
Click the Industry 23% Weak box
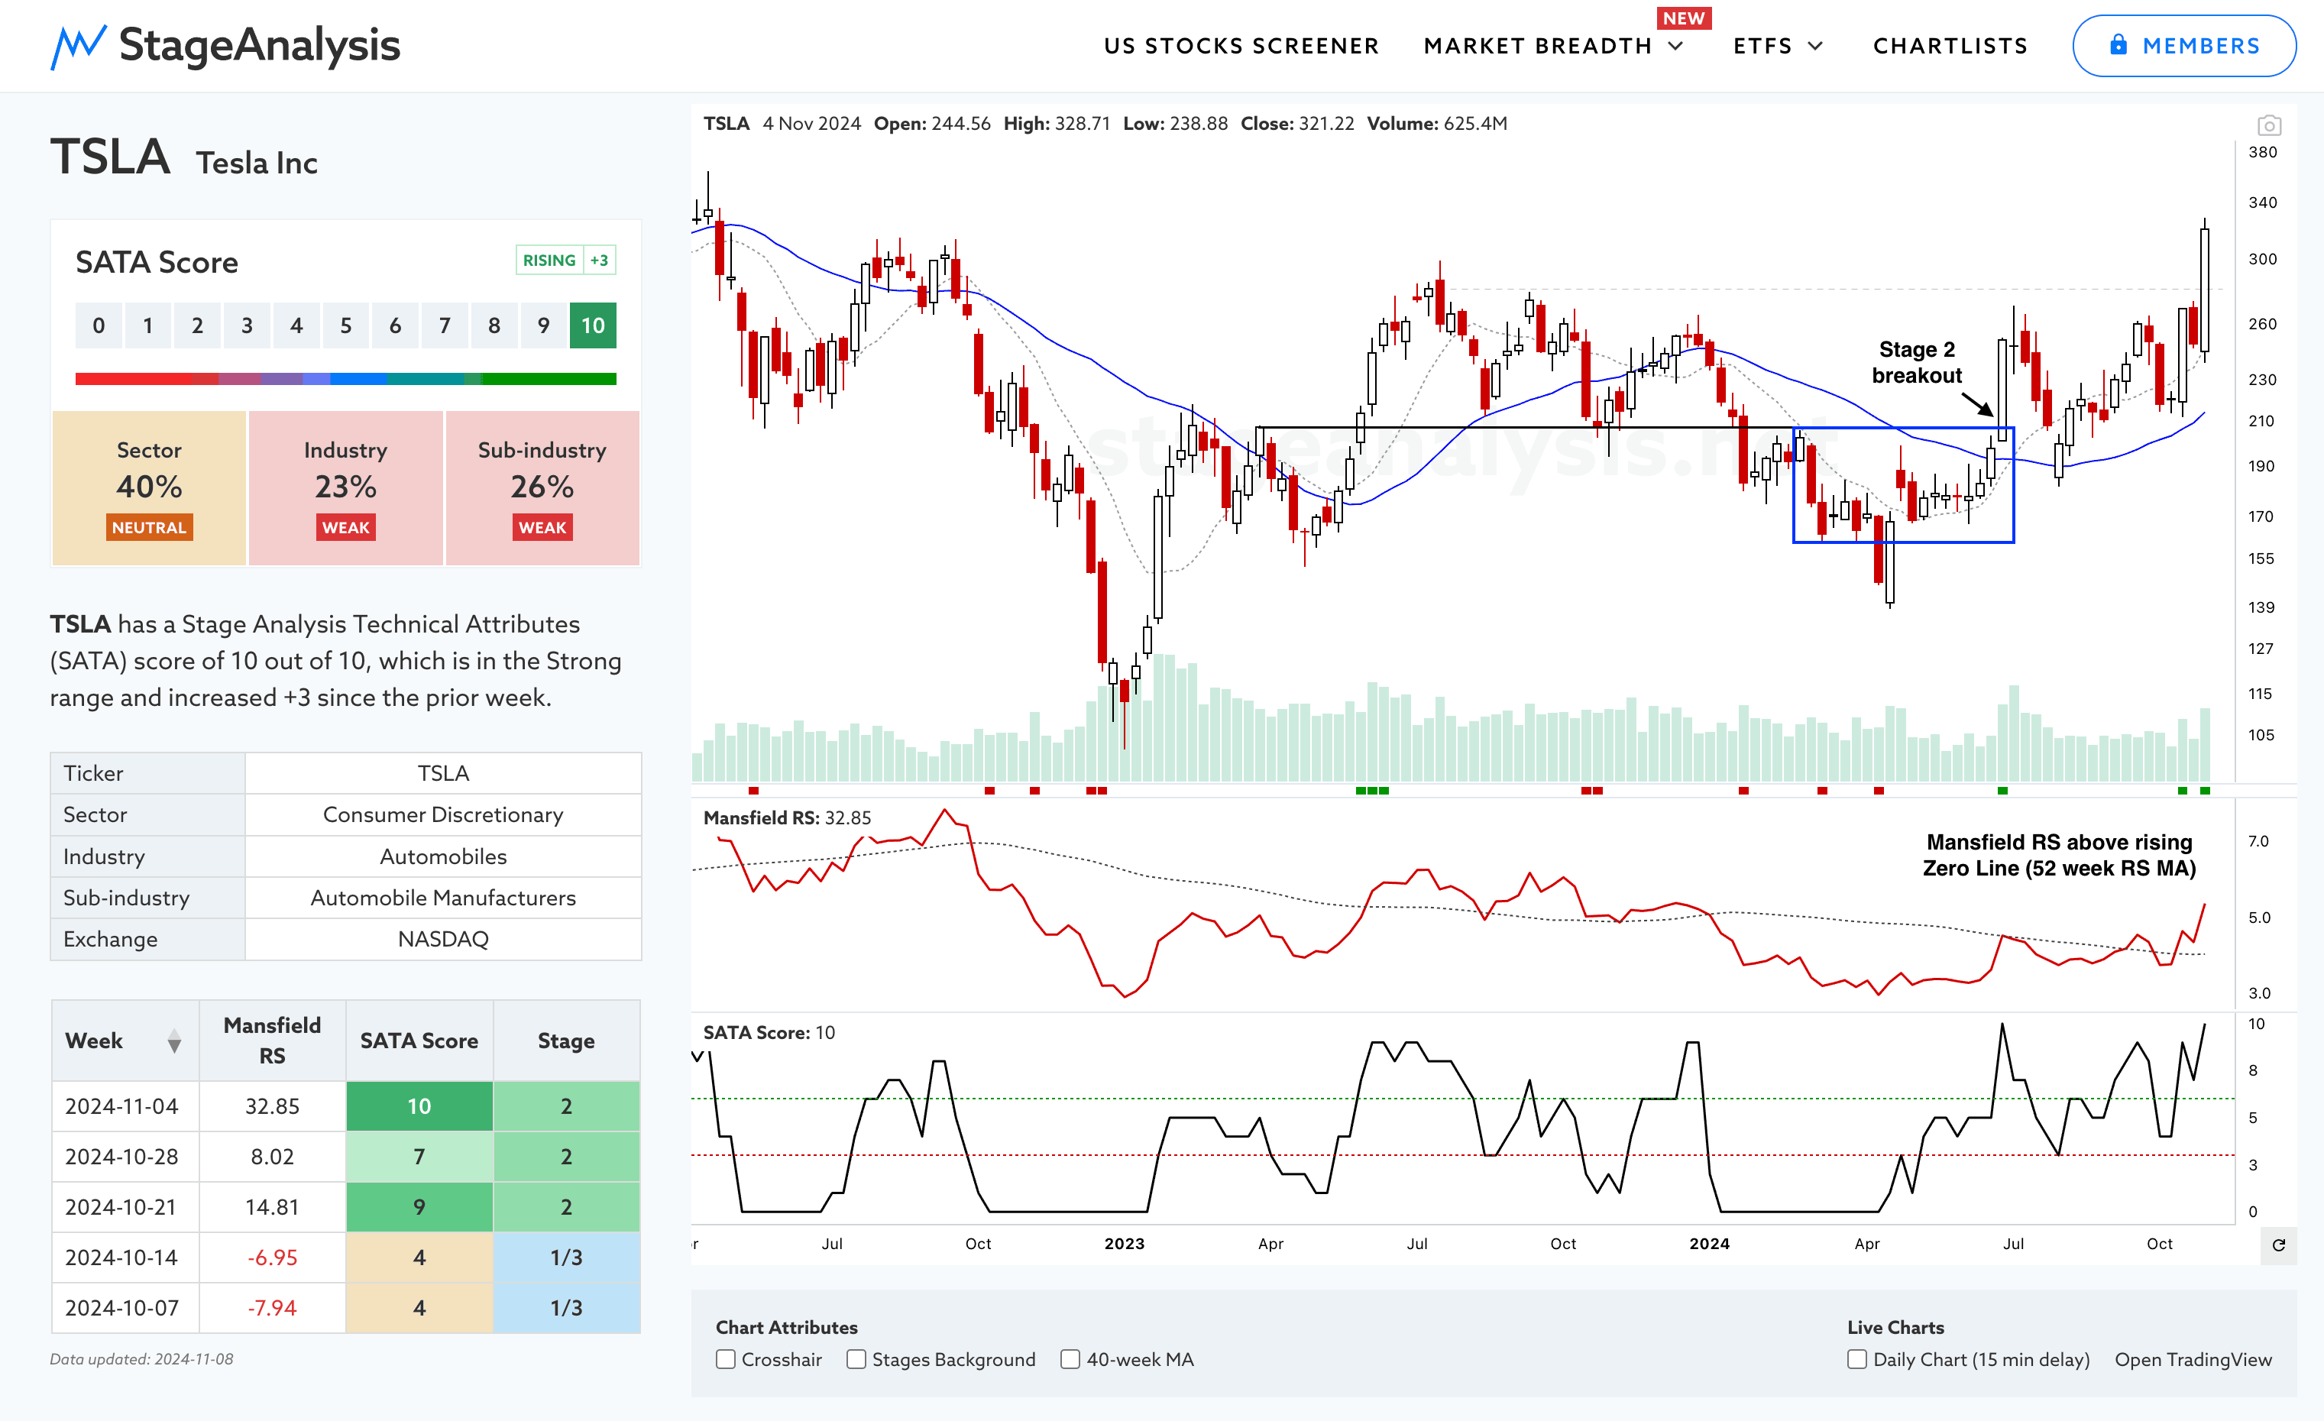click(345, 487)
